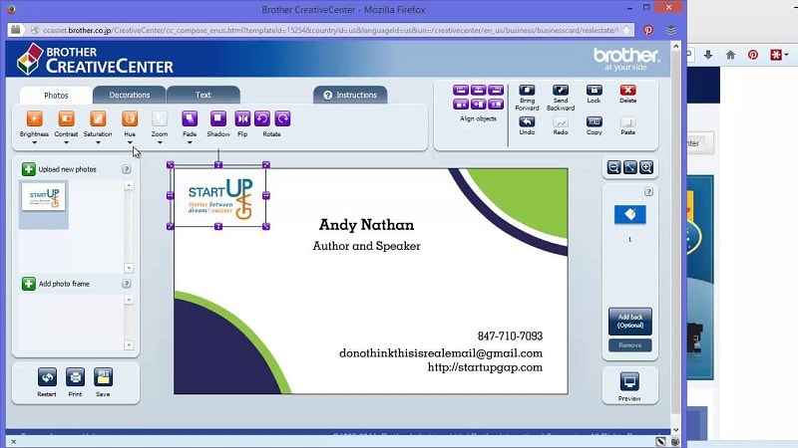The width and height of the screenshot is (798, 448).
Task: Copy the selected object
Action: [595, 122]
